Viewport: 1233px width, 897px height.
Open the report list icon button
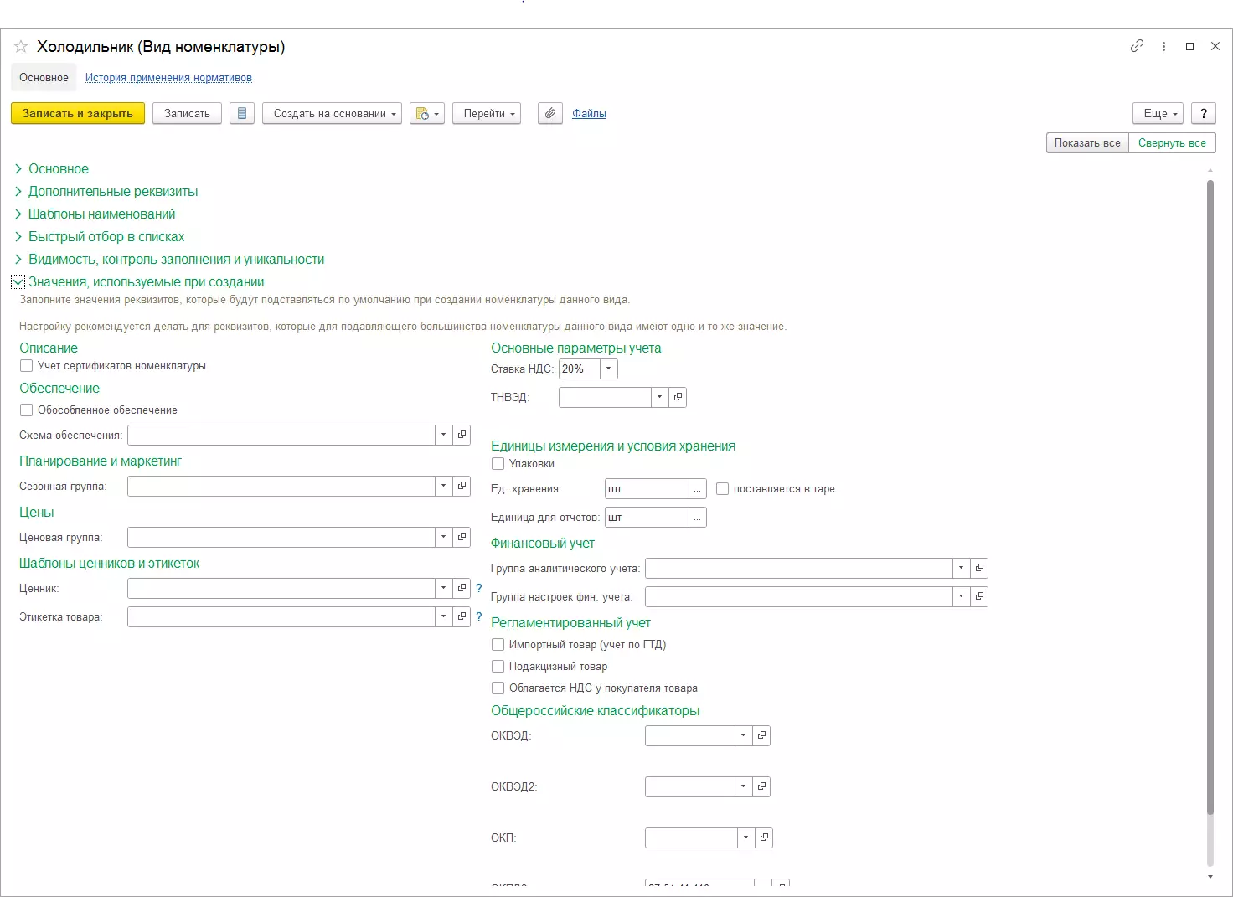coord(242,114)
